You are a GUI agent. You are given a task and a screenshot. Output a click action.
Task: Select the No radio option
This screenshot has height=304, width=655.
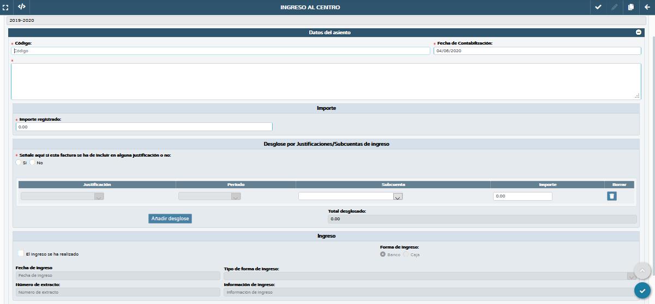pyautogui.click(x=33, y=162)
